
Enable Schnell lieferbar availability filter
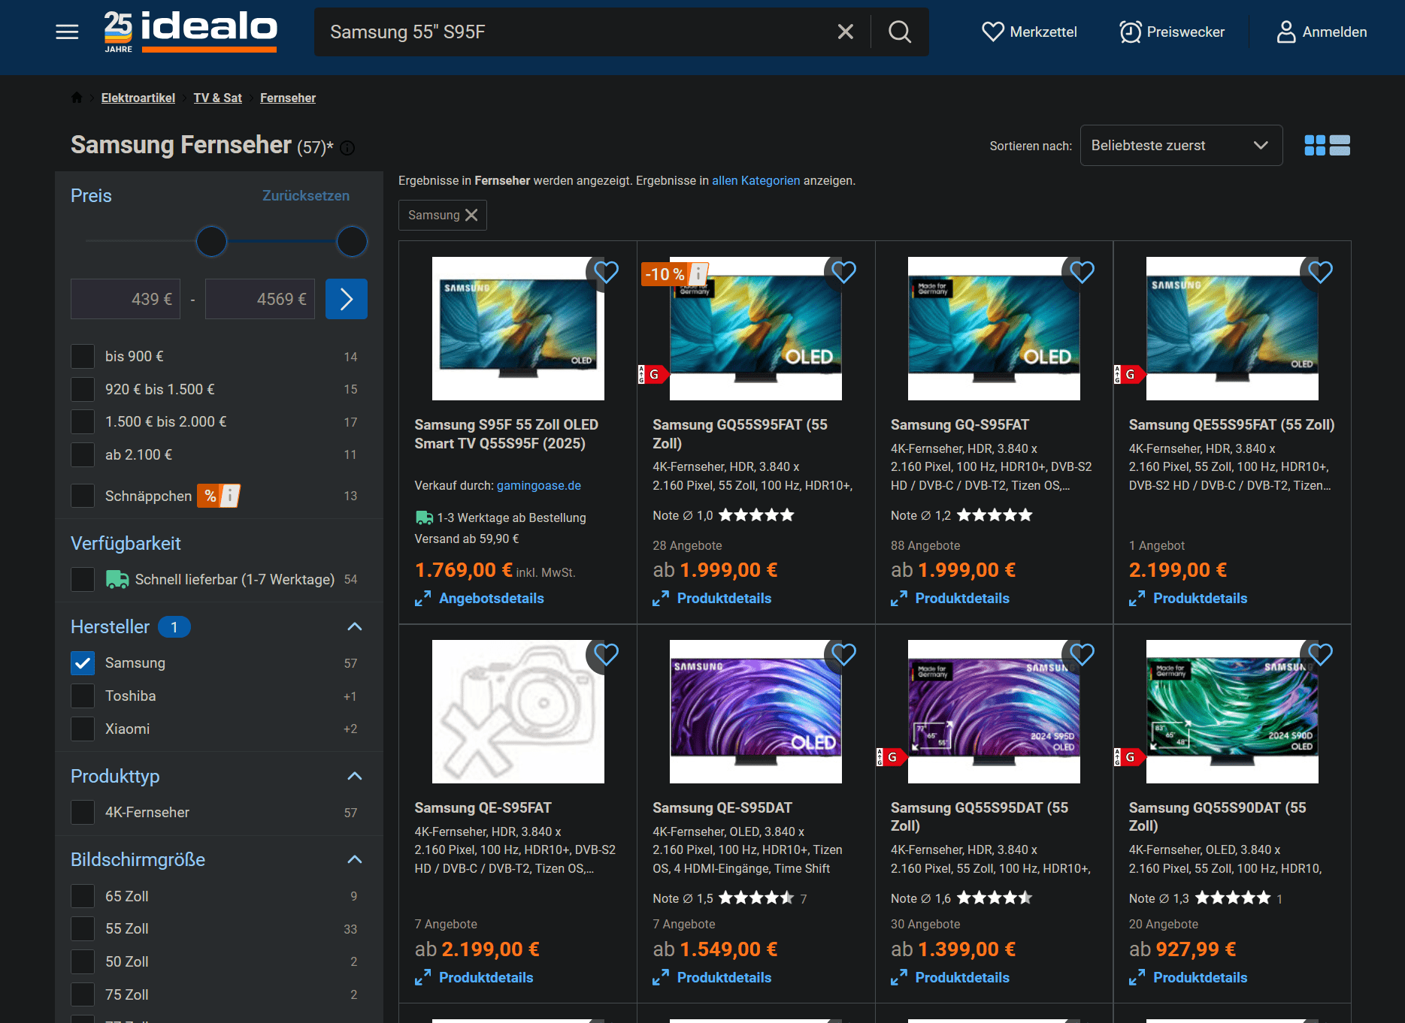pyautogui.click(x=83, y=579)
